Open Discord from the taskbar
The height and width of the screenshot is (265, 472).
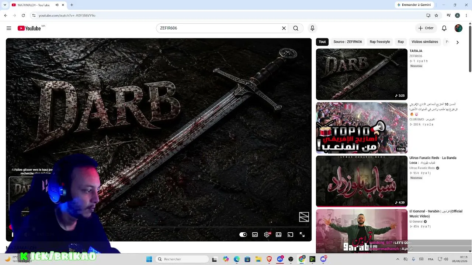coord(323,259)
